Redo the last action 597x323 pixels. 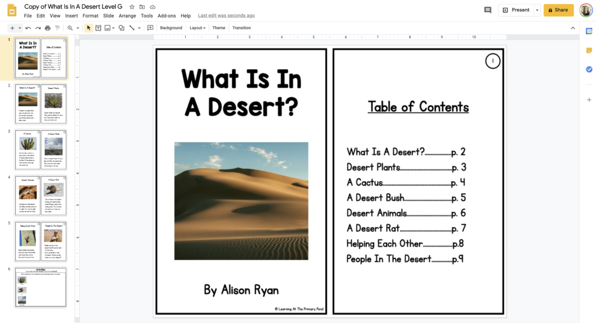pyautogui.click(x=38, y=28)
